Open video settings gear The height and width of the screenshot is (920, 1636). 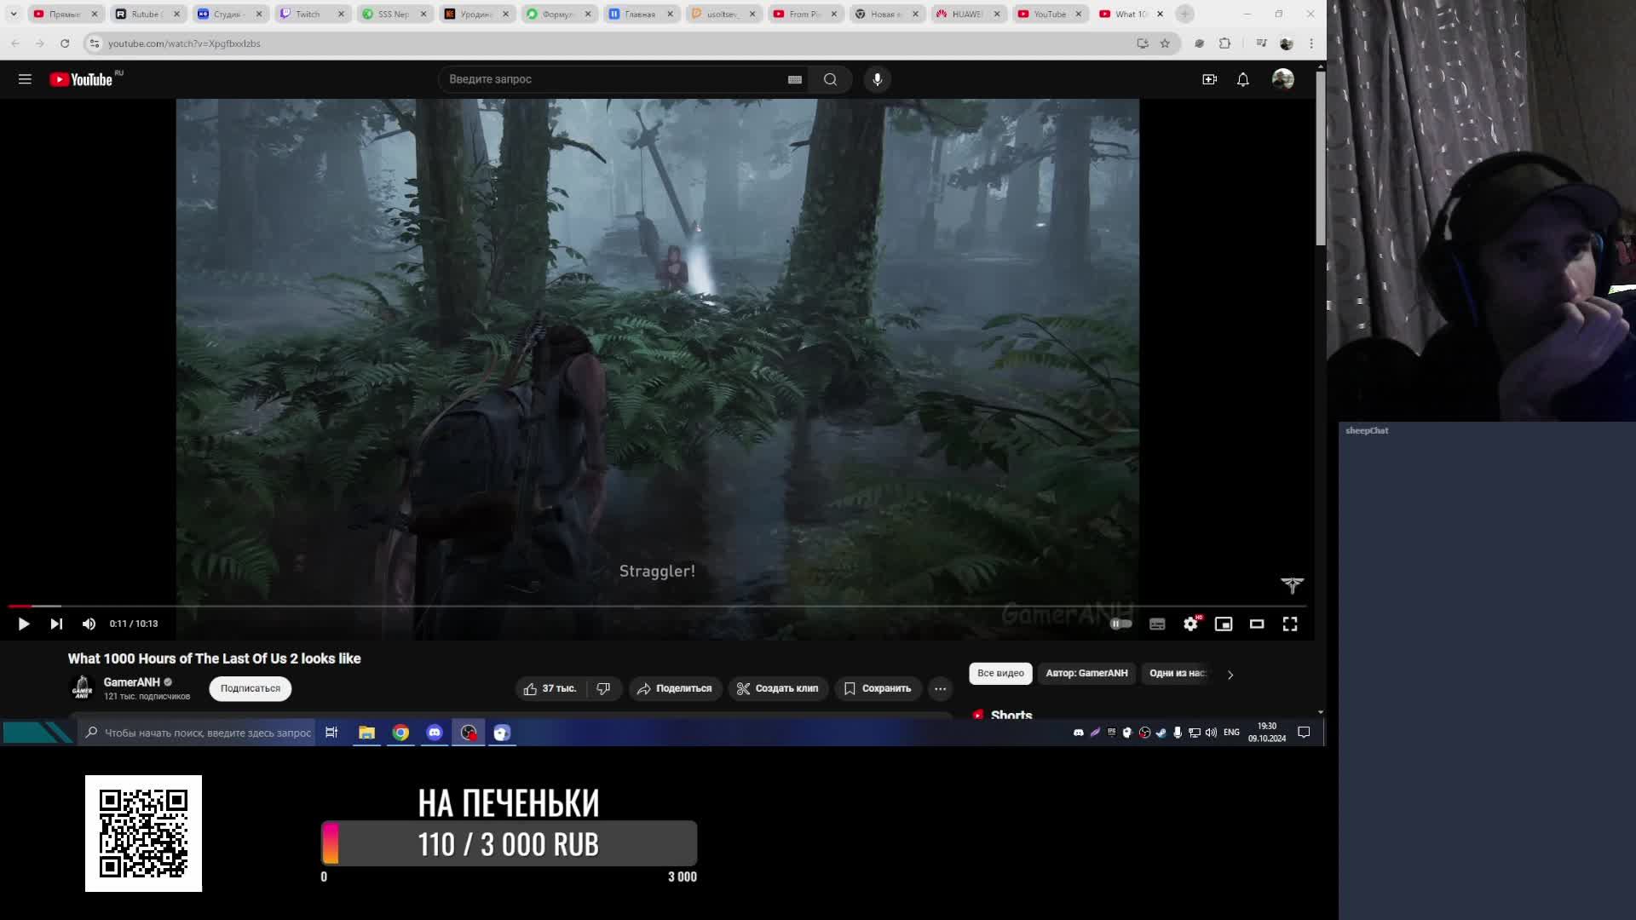pos(1190,624)
